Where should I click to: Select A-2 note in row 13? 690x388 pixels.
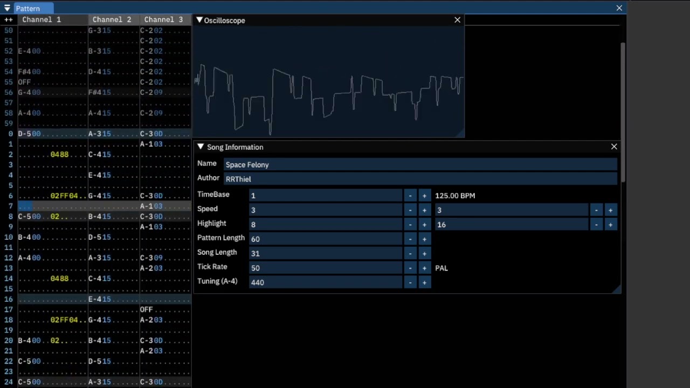pos(147,268)
